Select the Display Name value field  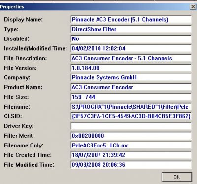[131, 20]
